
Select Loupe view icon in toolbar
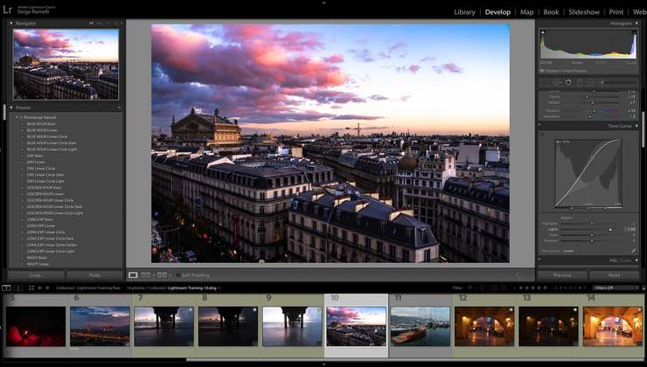[x=133, y=275]
